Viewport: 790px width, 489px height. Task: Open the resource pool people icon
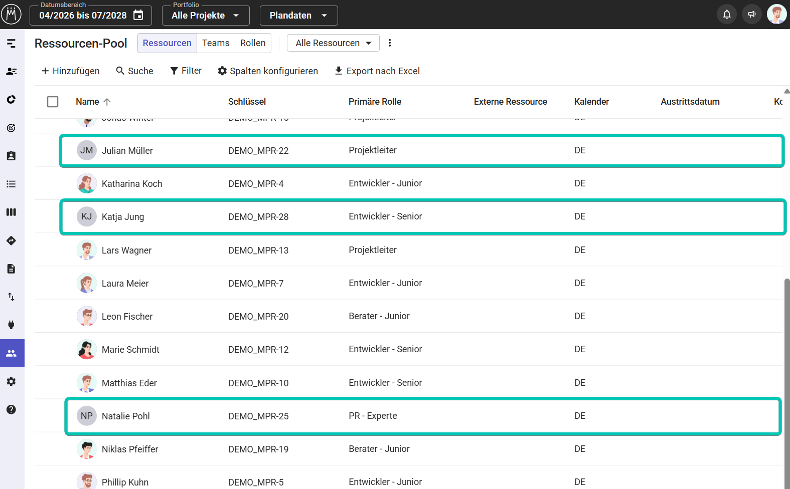coord(12,353)
